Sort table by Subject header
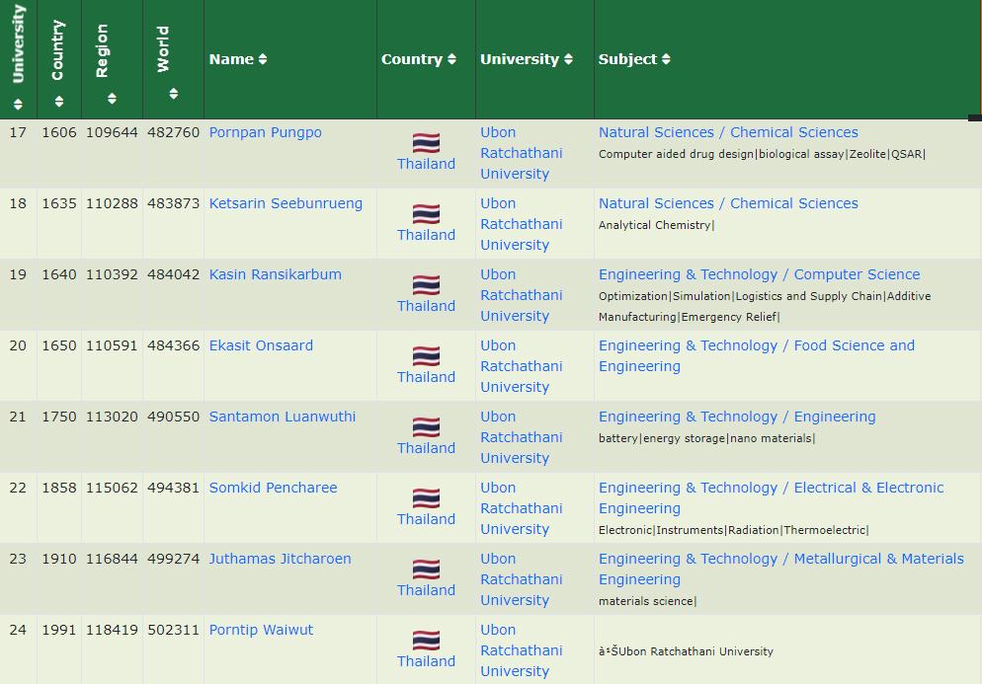 (634, 59)
